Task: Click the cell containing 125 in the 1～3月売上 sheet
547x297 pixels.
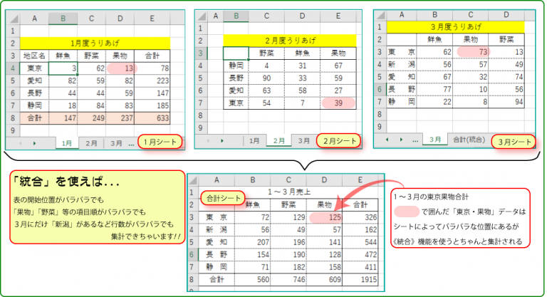Action: [x=325, y=217]
